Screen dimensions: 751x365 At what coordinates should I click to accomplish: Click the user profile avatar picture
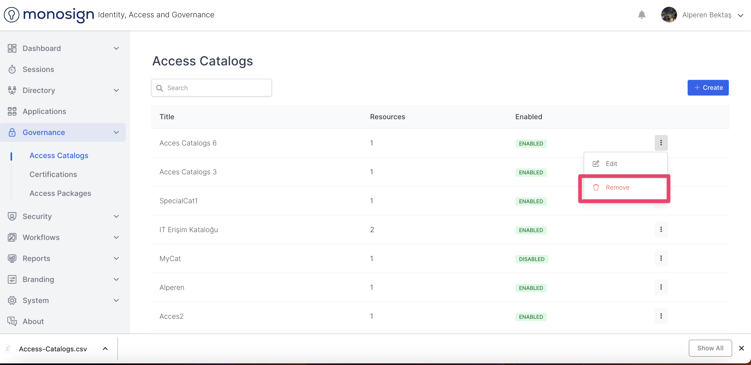(669, 15)
